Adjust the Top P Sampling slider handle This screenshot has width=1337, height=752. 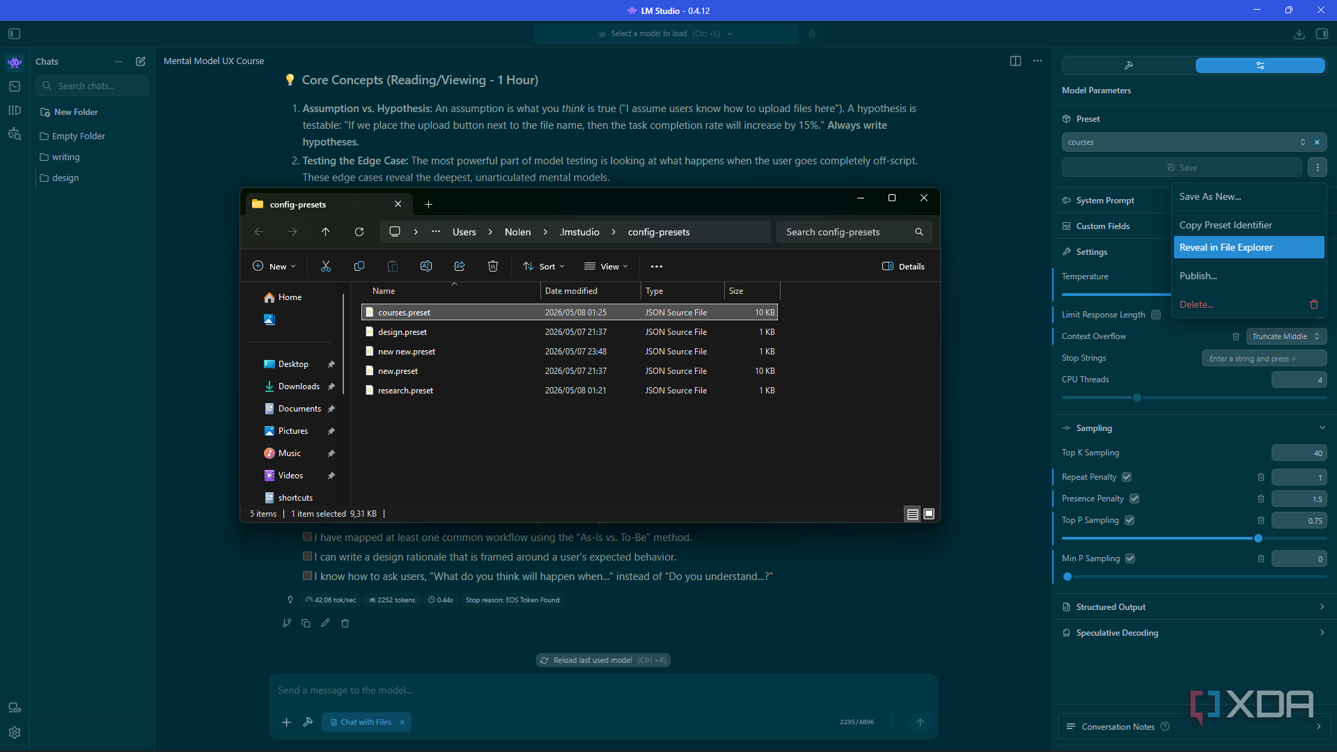[x=1258, y=538]
